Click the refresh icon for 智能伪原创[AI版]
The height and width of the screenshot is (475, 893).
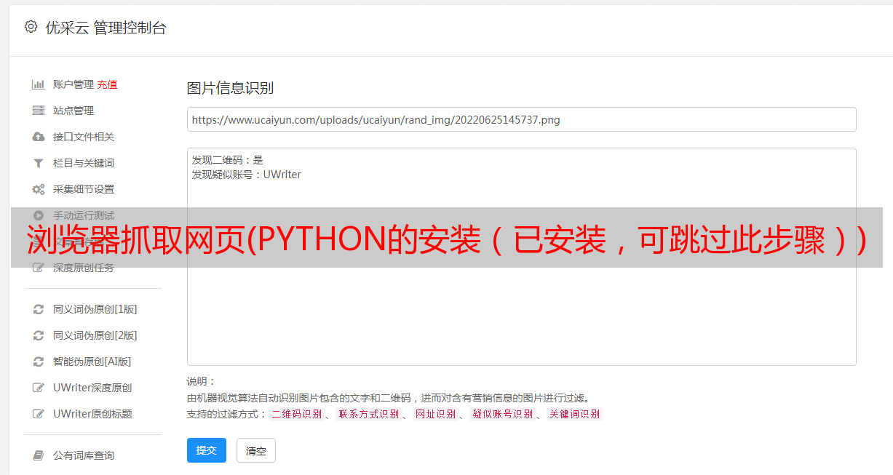[x=39, y=362]
